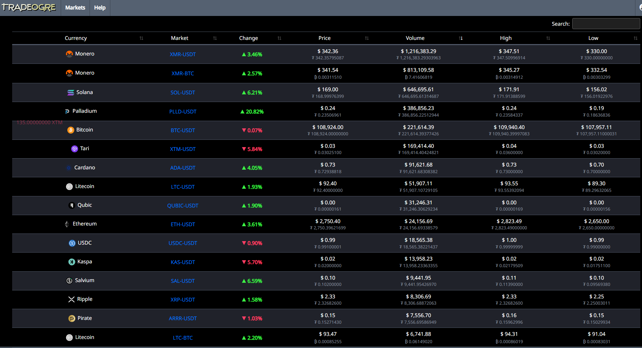The height and width of the screenshot is (348, 642).
Task: Select the $ 8,306.69 Ripple volume
Action: pyautogui.click(x=419, y=297)
